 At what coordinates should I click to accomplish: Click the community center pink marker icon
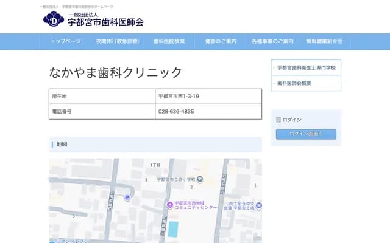170,205
